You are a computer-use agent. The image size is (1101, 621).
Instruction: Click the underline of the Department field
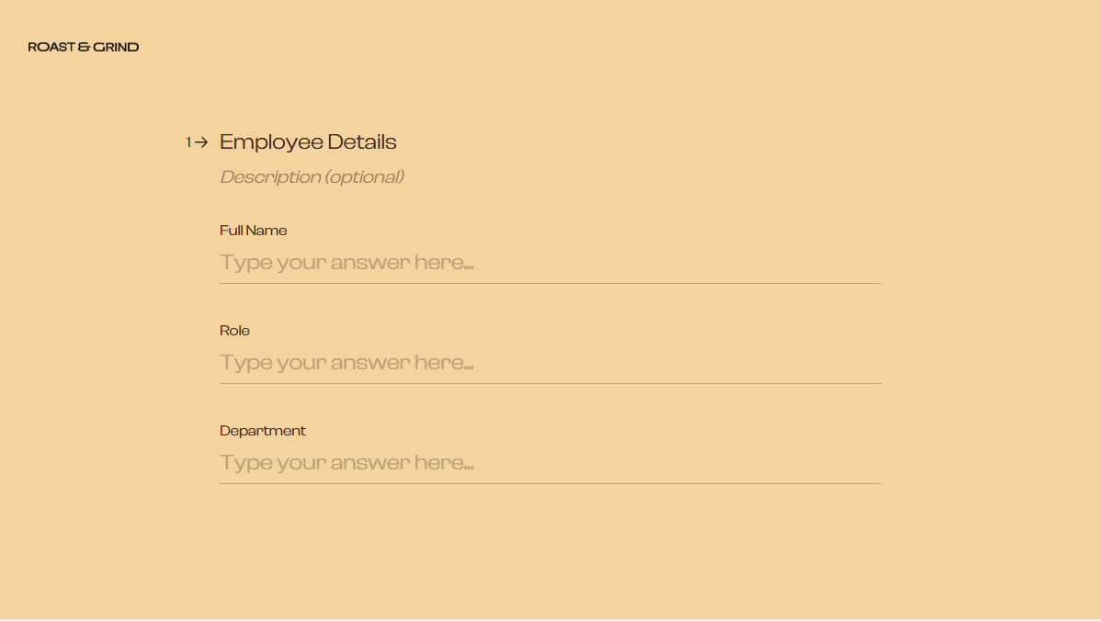point(550,483)
